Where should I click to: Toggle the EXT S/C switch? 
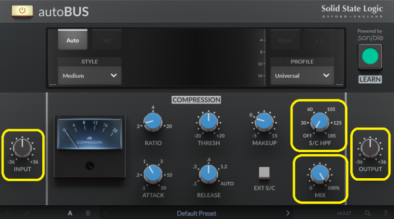point(264,172)
